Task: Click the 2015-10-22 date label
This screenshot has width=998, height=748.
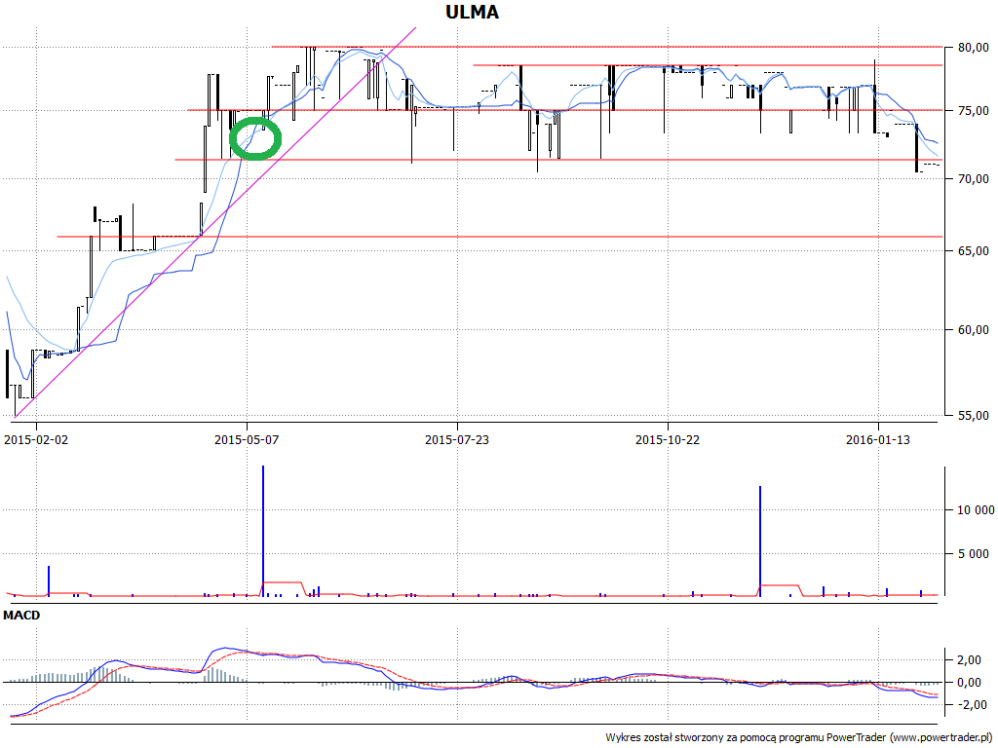Action: [x=668, y=439]
